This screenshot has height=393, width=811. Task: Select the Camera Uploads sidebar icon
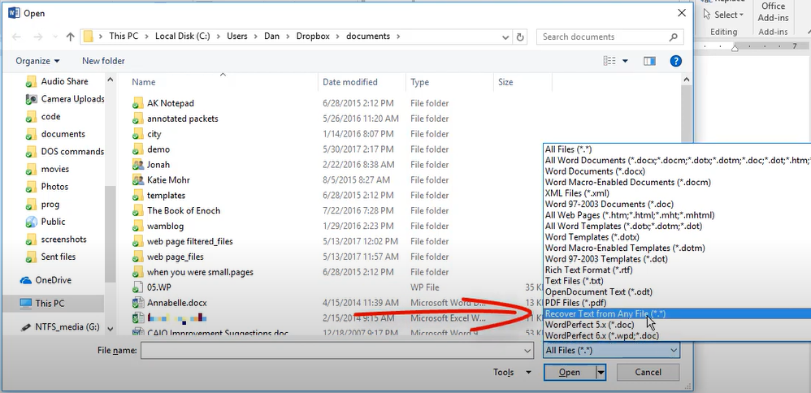pos(31,99)
